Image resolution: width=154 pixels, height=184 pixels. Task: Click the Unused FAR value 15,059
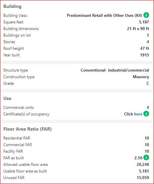[143, 178]
